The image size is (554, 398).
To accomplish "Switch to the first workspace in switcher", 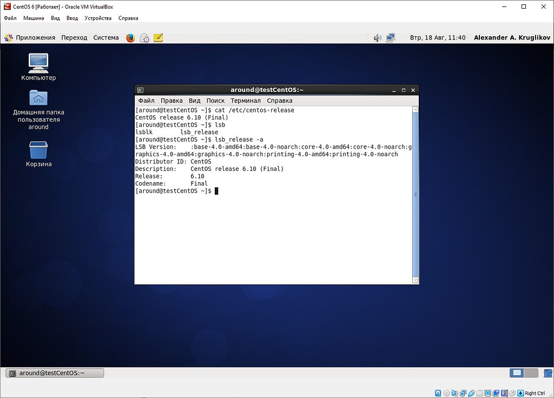I will pos(517,373).
